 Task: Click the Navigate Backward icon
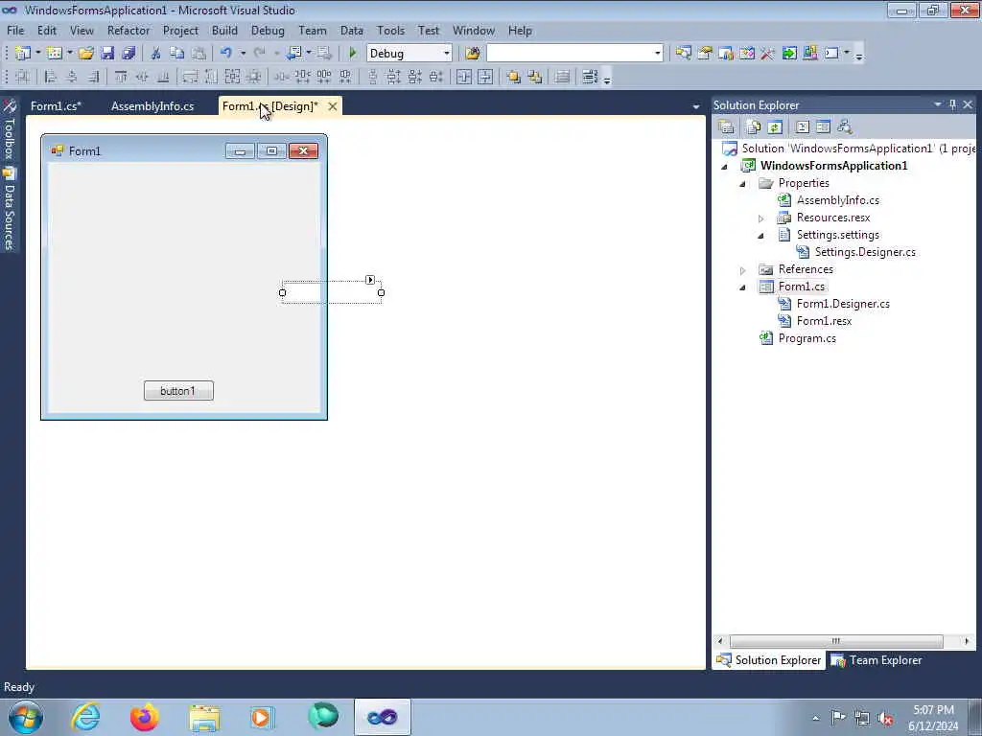pyautogui.click(x=293, y=54)
